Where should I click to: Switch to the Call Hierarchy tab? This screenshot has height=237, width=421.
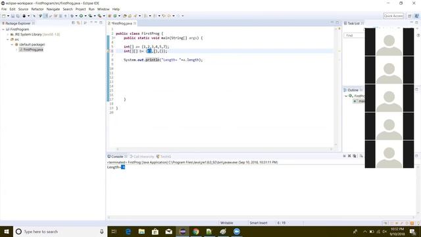pos(142,157)
